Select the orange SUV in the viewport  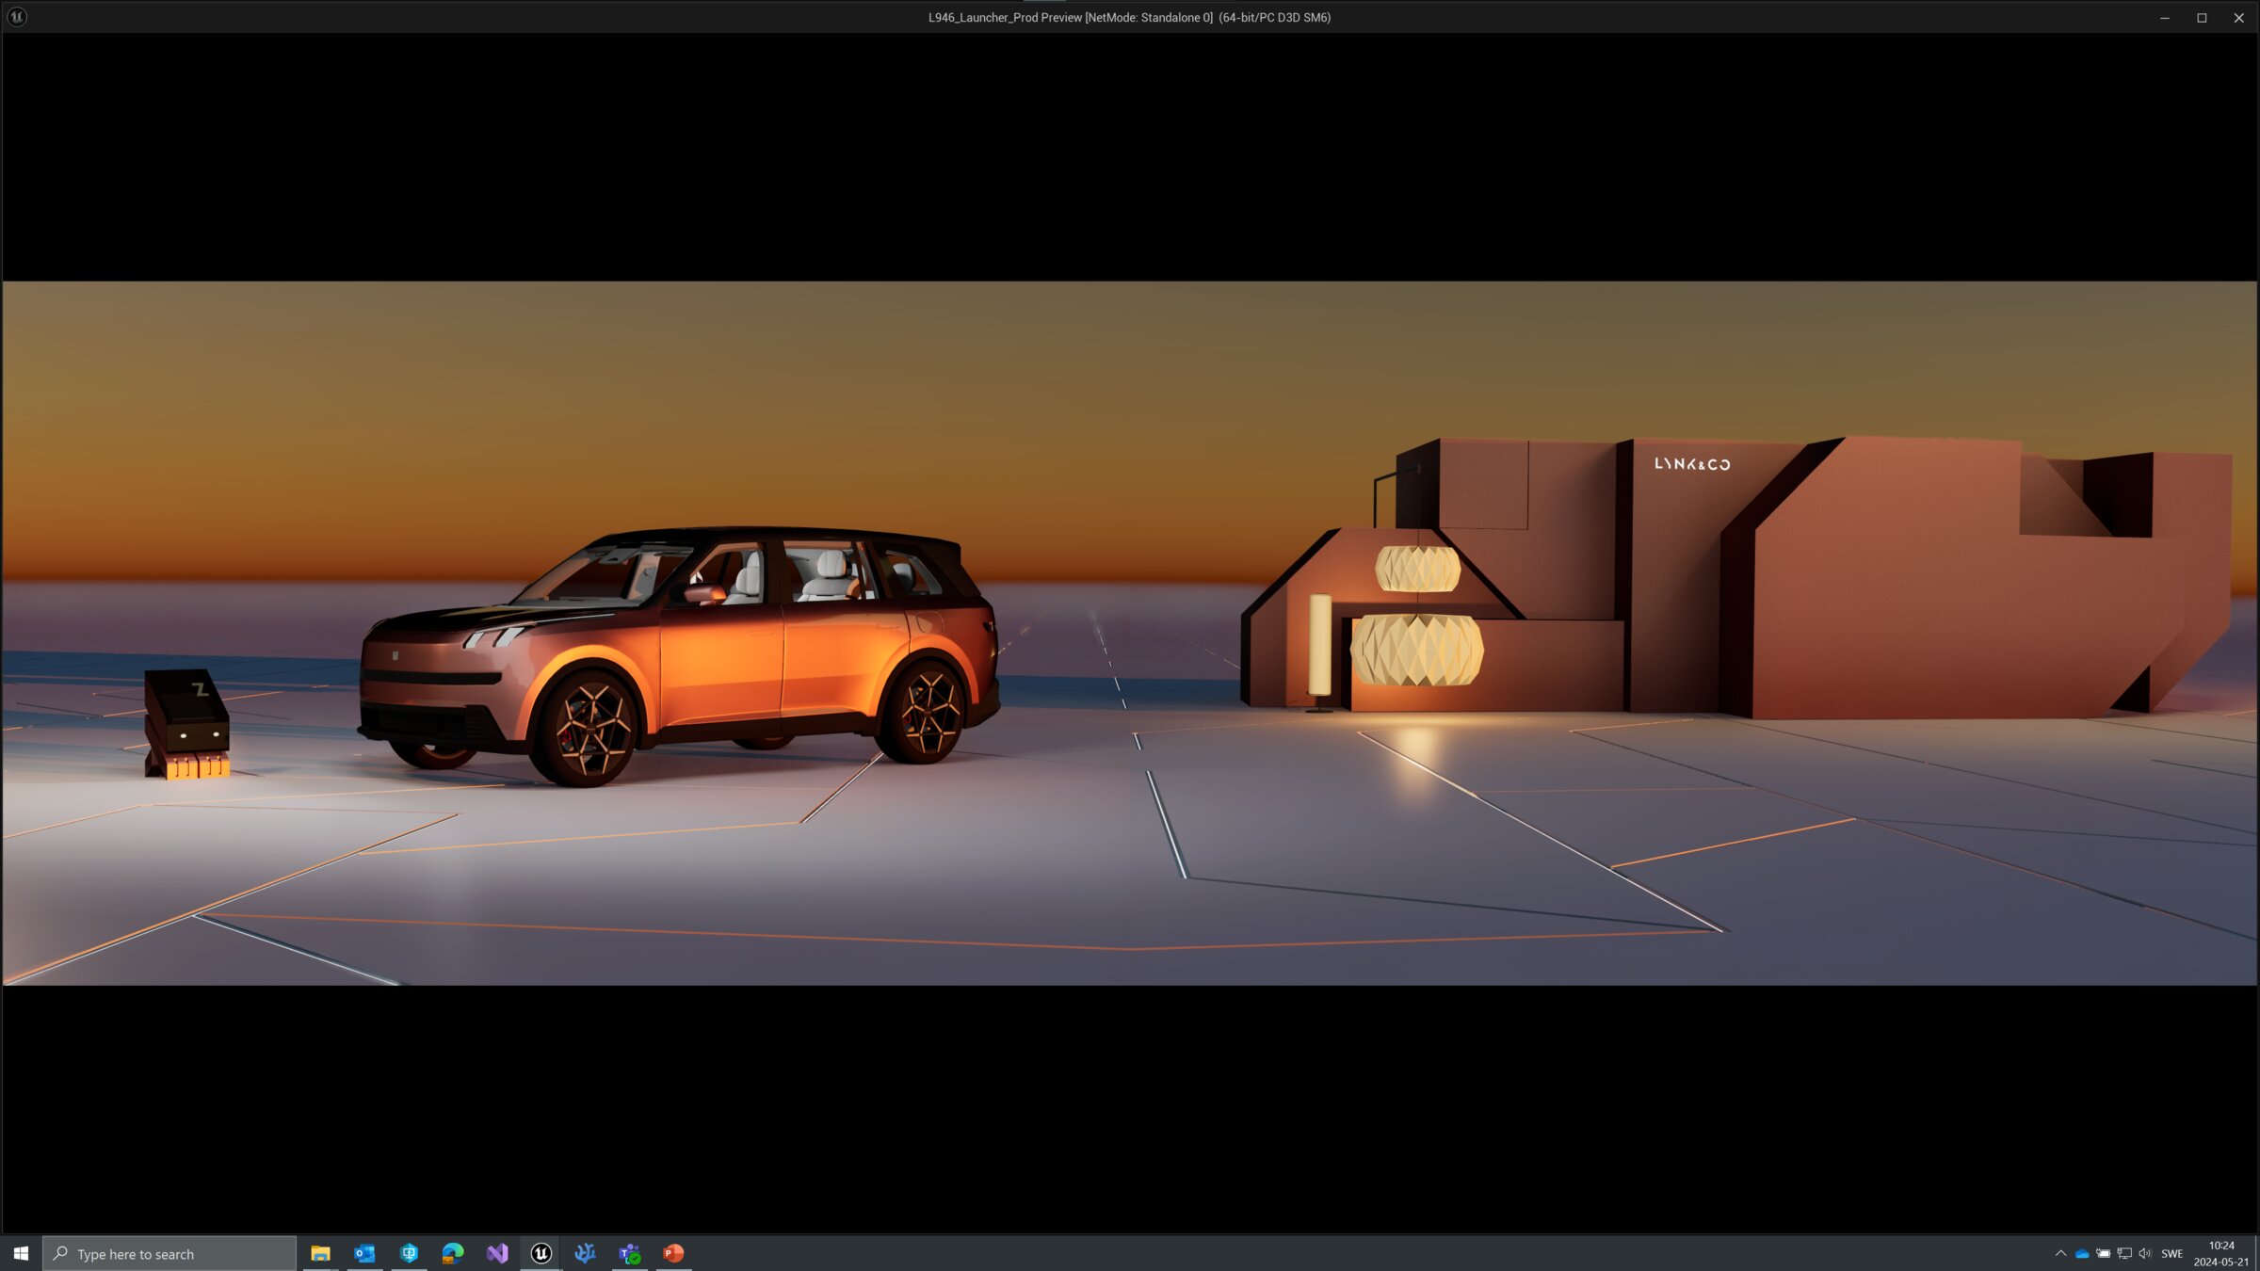tap(678, 656)
